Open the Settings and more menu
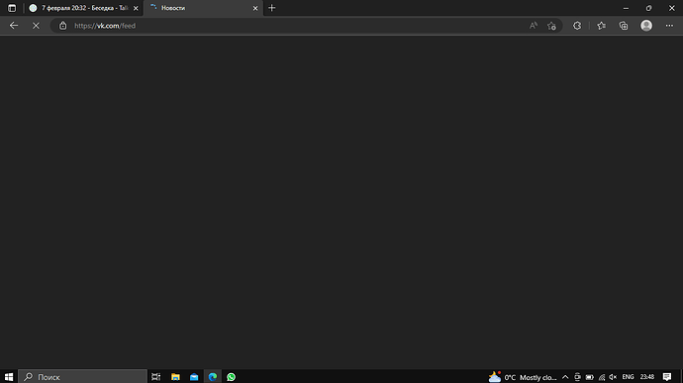The image size is (683, 383). [669, 26]
